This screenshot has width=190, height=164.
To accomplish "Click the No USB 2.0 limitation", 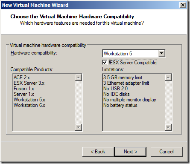I will click(115, 89).
